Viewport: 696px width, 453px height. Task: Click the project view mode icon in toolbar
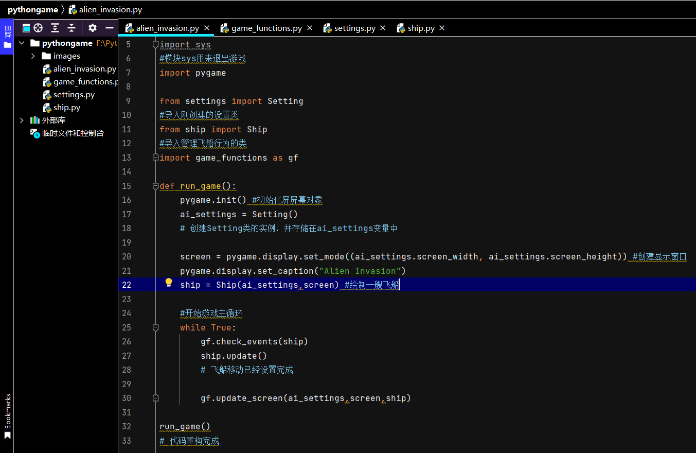tap(26, 28)
